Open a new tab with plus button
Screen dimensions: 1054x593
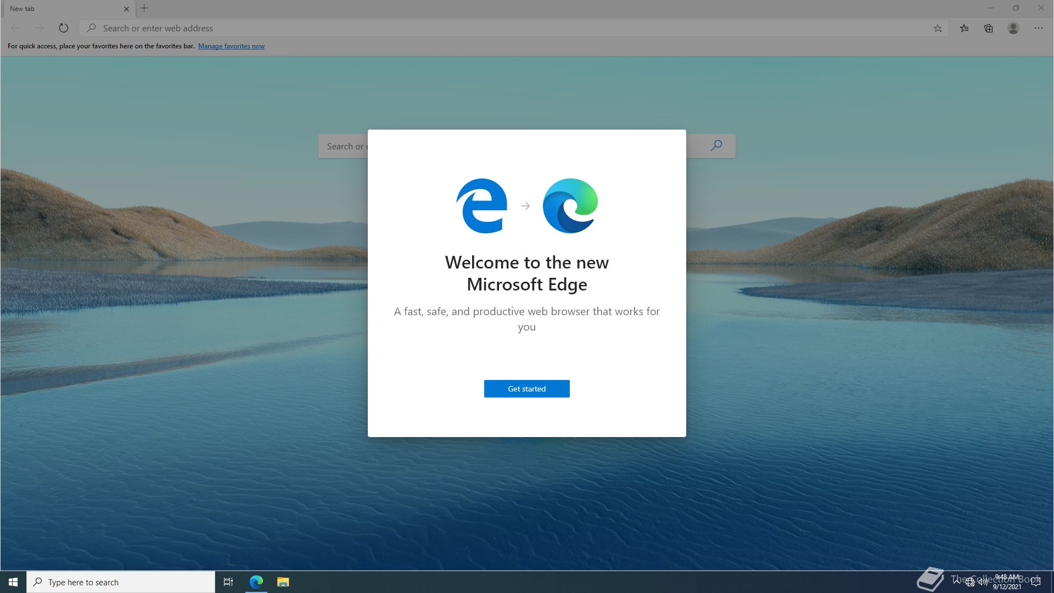[144, 8]
